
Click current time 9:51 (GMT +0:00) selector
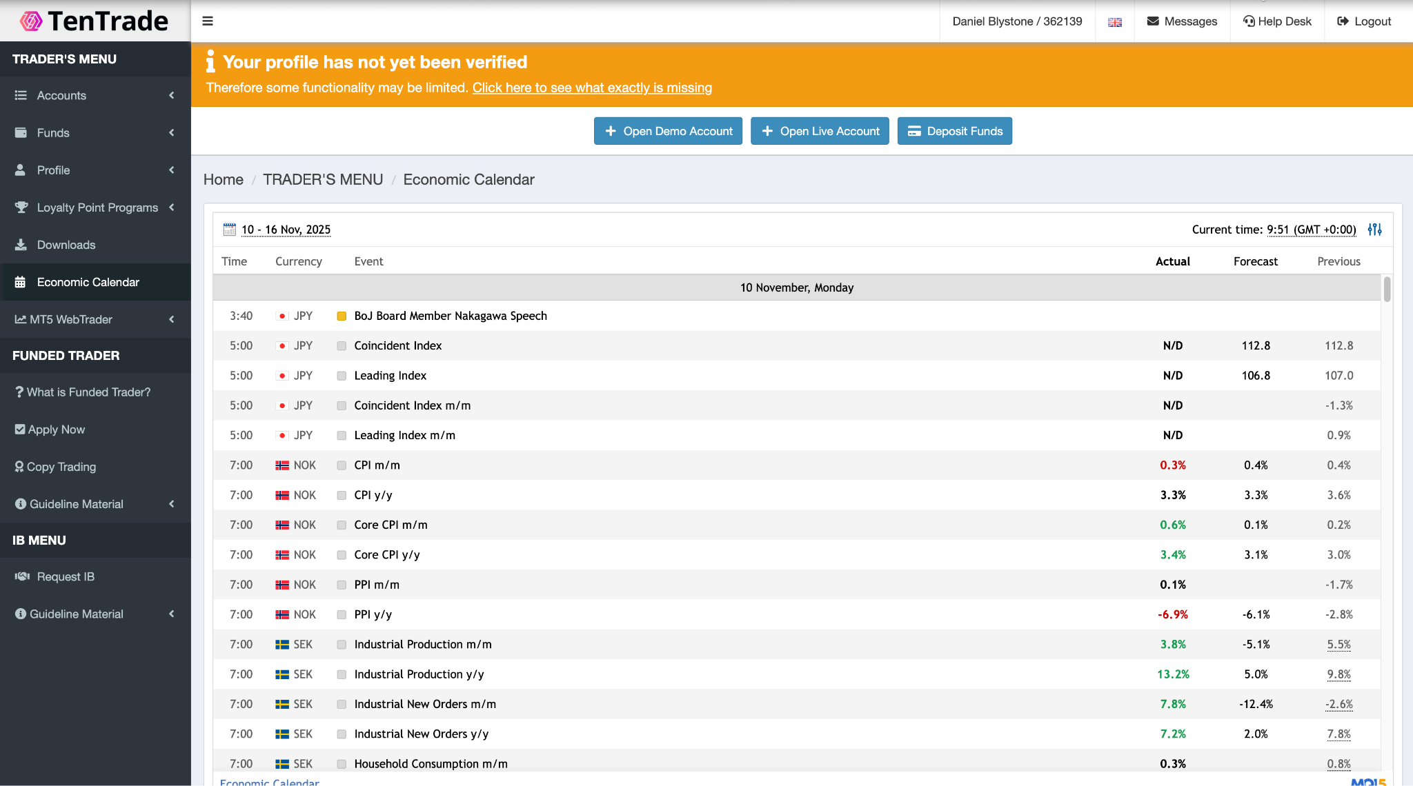point(1311,230)
